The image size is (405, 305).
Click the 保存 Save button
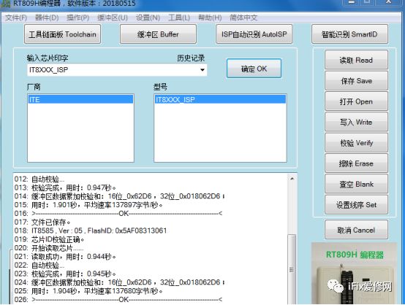356,81
